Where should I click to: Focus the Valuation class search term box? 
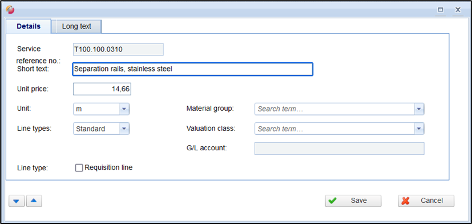(x=334, y=129)
